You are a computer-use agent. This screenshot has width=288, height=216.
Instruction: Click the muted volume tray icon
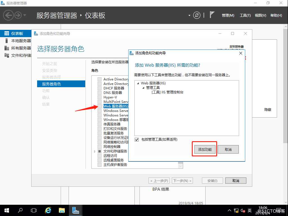click(243, 211)
